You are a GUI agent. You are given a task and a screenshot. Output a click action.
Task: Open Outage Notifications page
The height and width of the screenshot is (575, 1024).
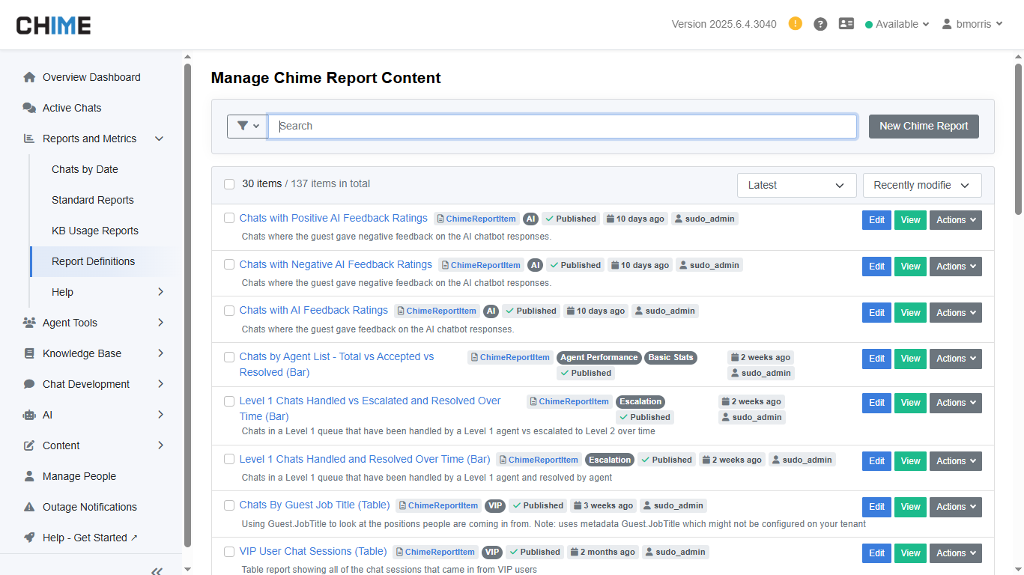[x=90, y=507]
